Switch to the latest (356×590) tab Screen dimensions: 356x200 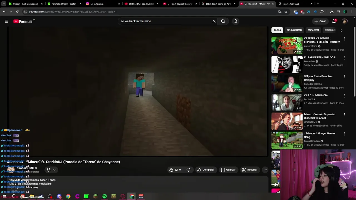(x=295, y=4)
